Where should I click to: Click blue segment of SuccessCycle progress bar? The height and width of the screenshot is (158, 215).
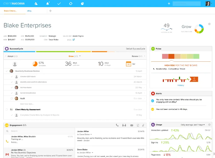(19, 52)
